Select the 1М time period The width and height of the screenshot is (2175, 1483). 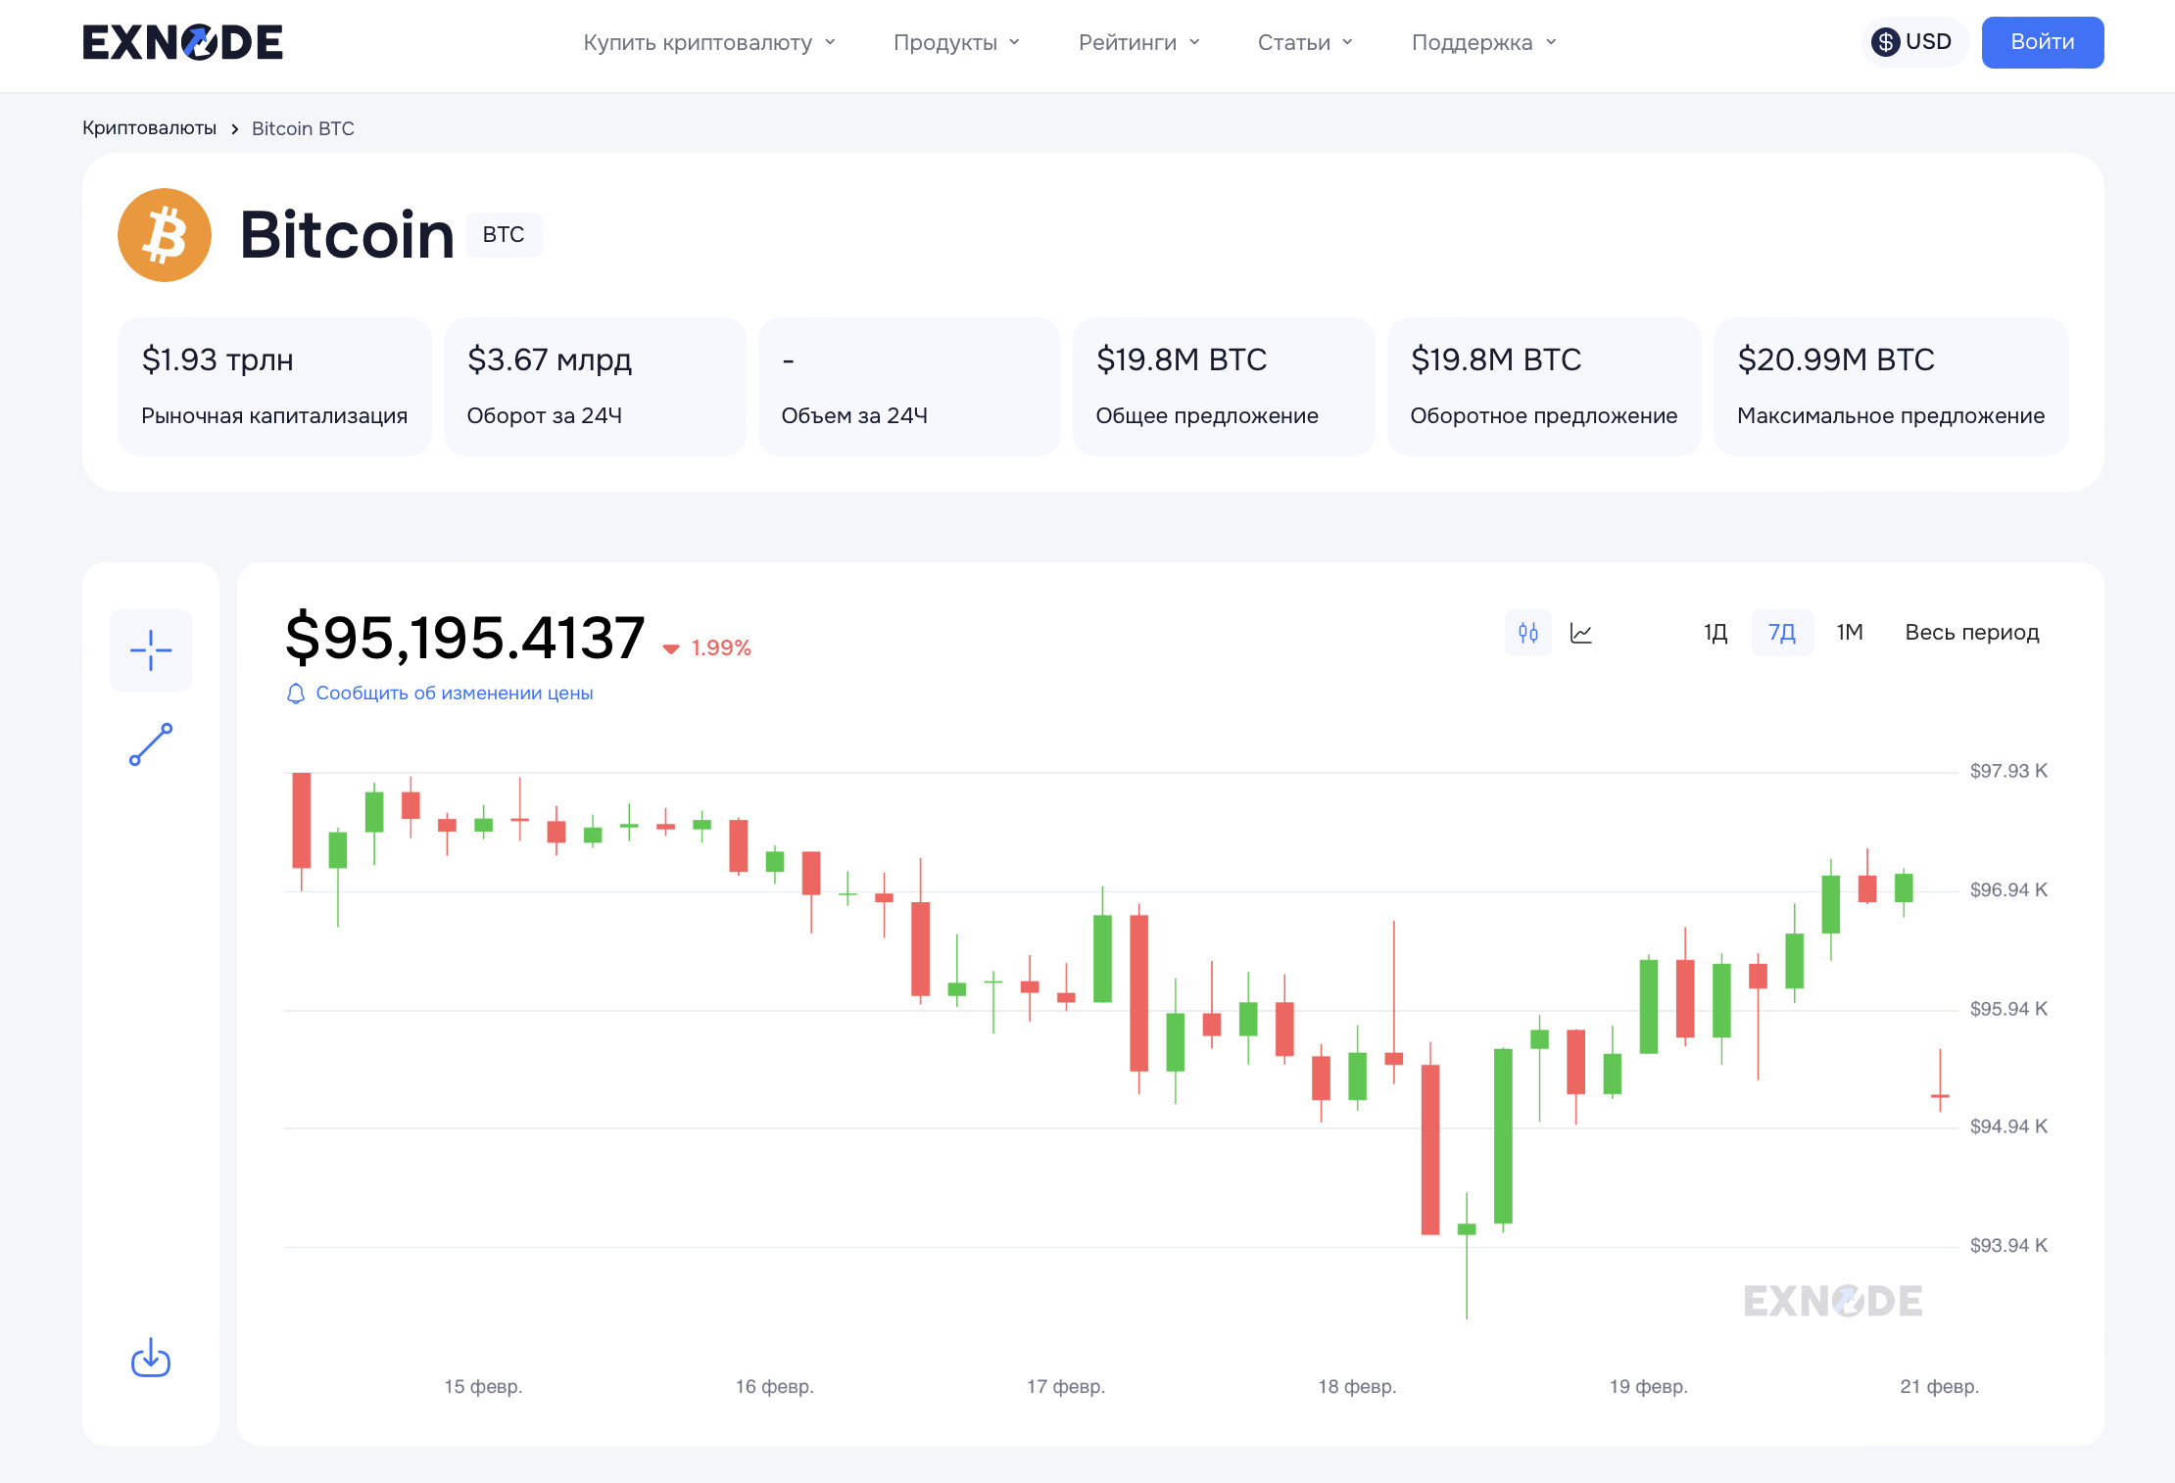coord(1849,633)
